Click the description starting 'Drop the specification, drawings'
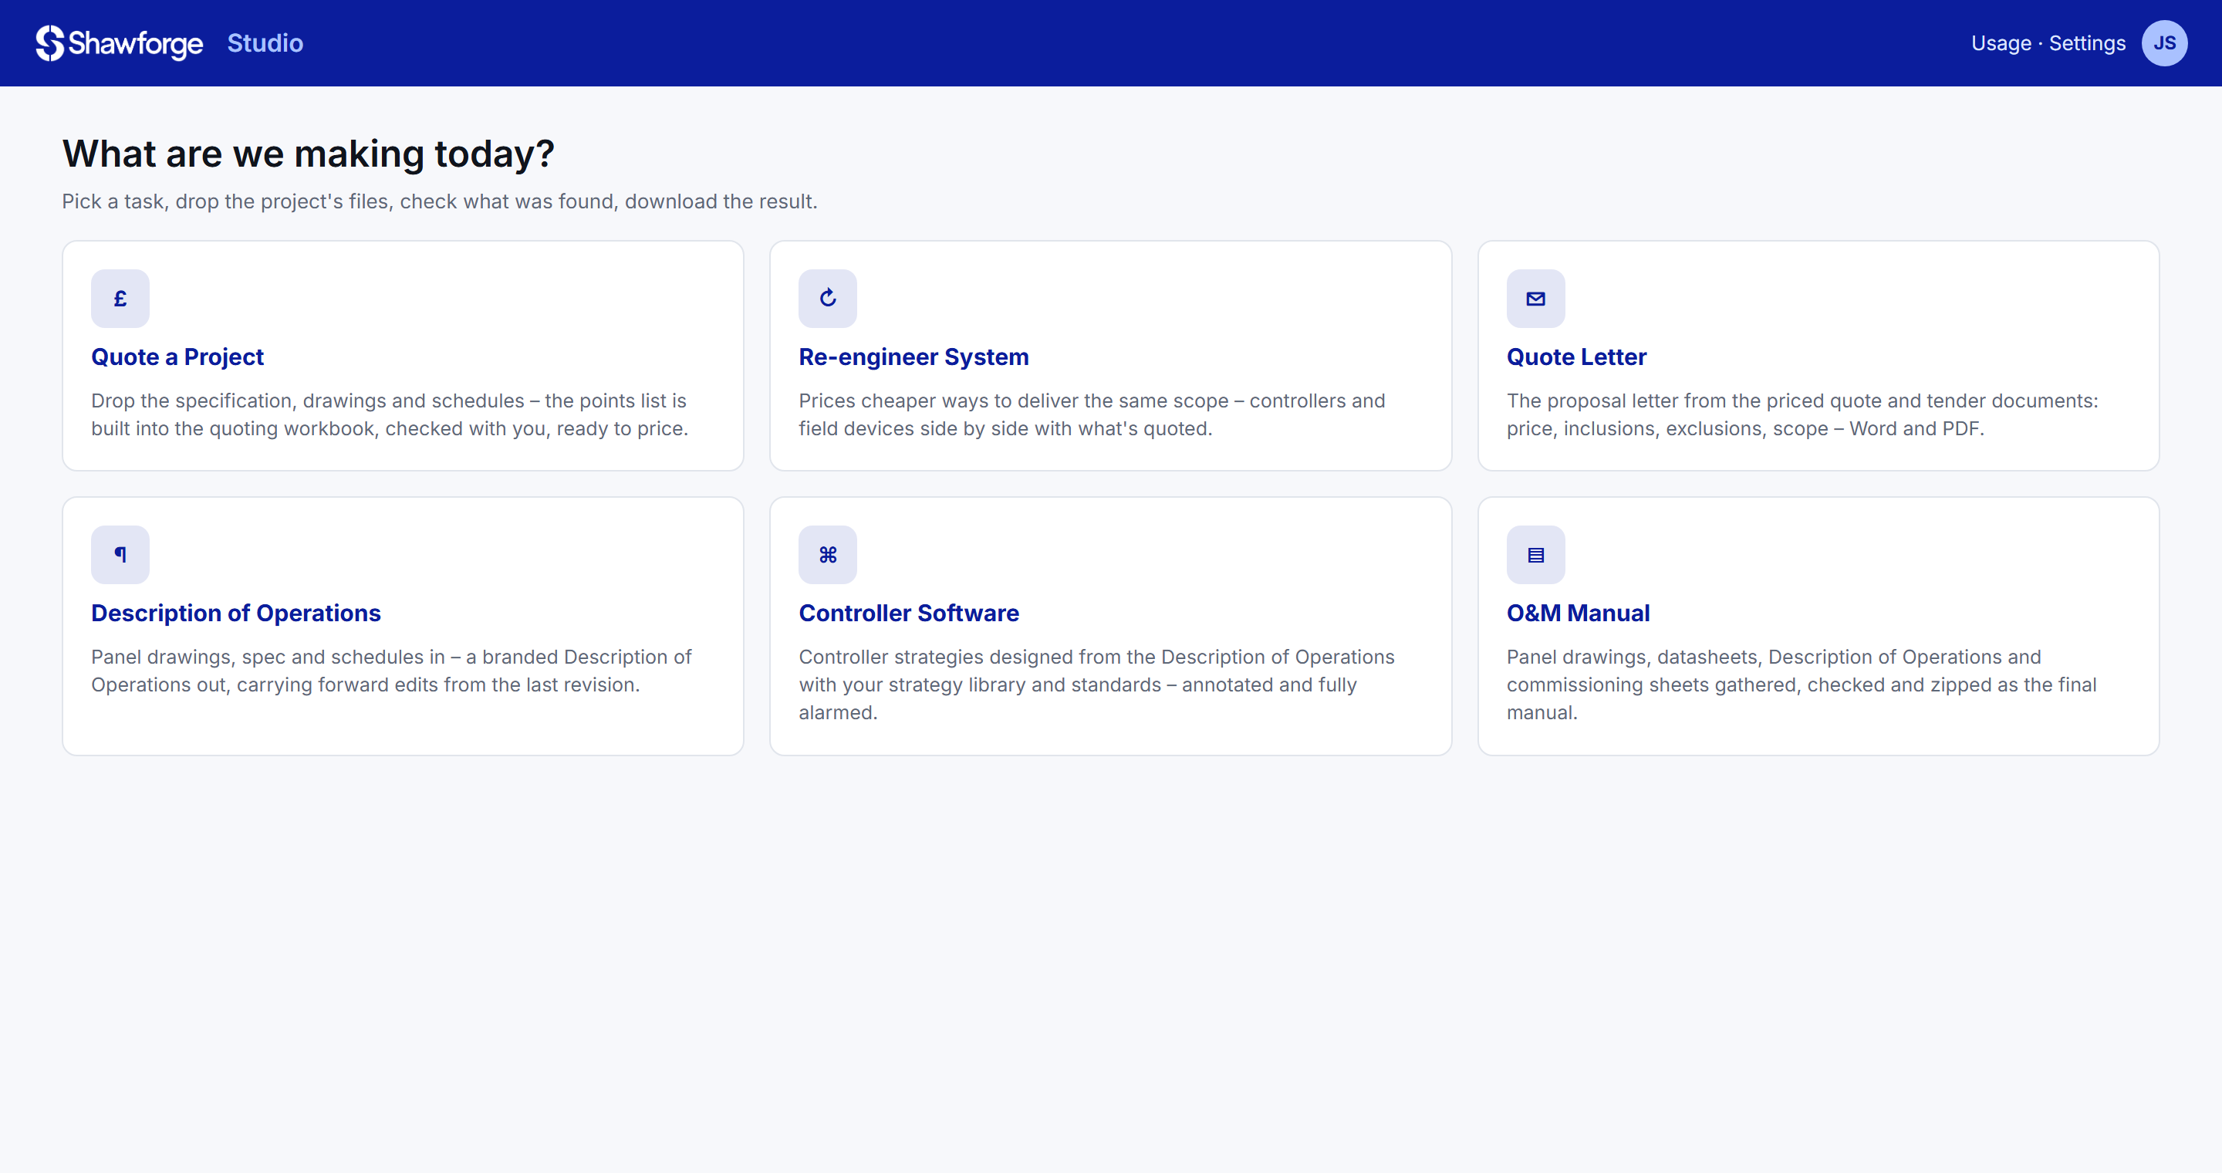Viewport: 2222px width, 1173px height. coord(389,415)
